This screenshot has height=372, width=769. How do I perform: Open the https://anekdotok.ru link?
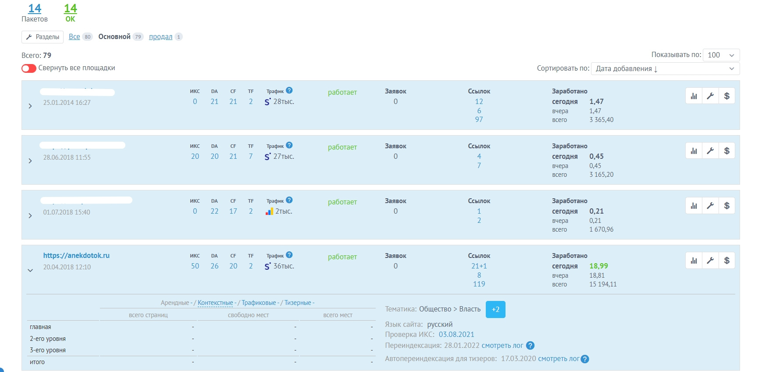76,255
